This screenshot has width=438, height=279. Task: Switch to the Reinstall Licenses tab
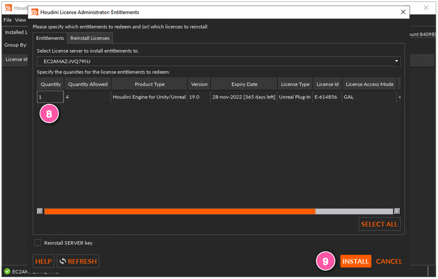tap(90, 38)
